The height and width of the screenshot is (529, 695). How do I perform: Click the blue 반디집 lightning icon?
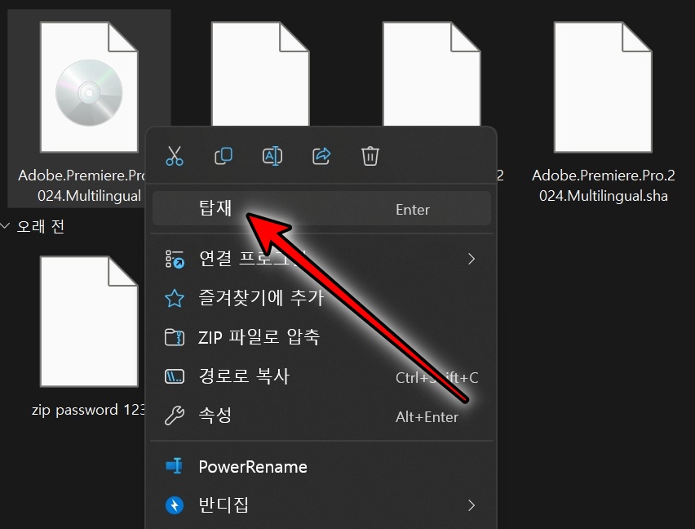point(175,505)
